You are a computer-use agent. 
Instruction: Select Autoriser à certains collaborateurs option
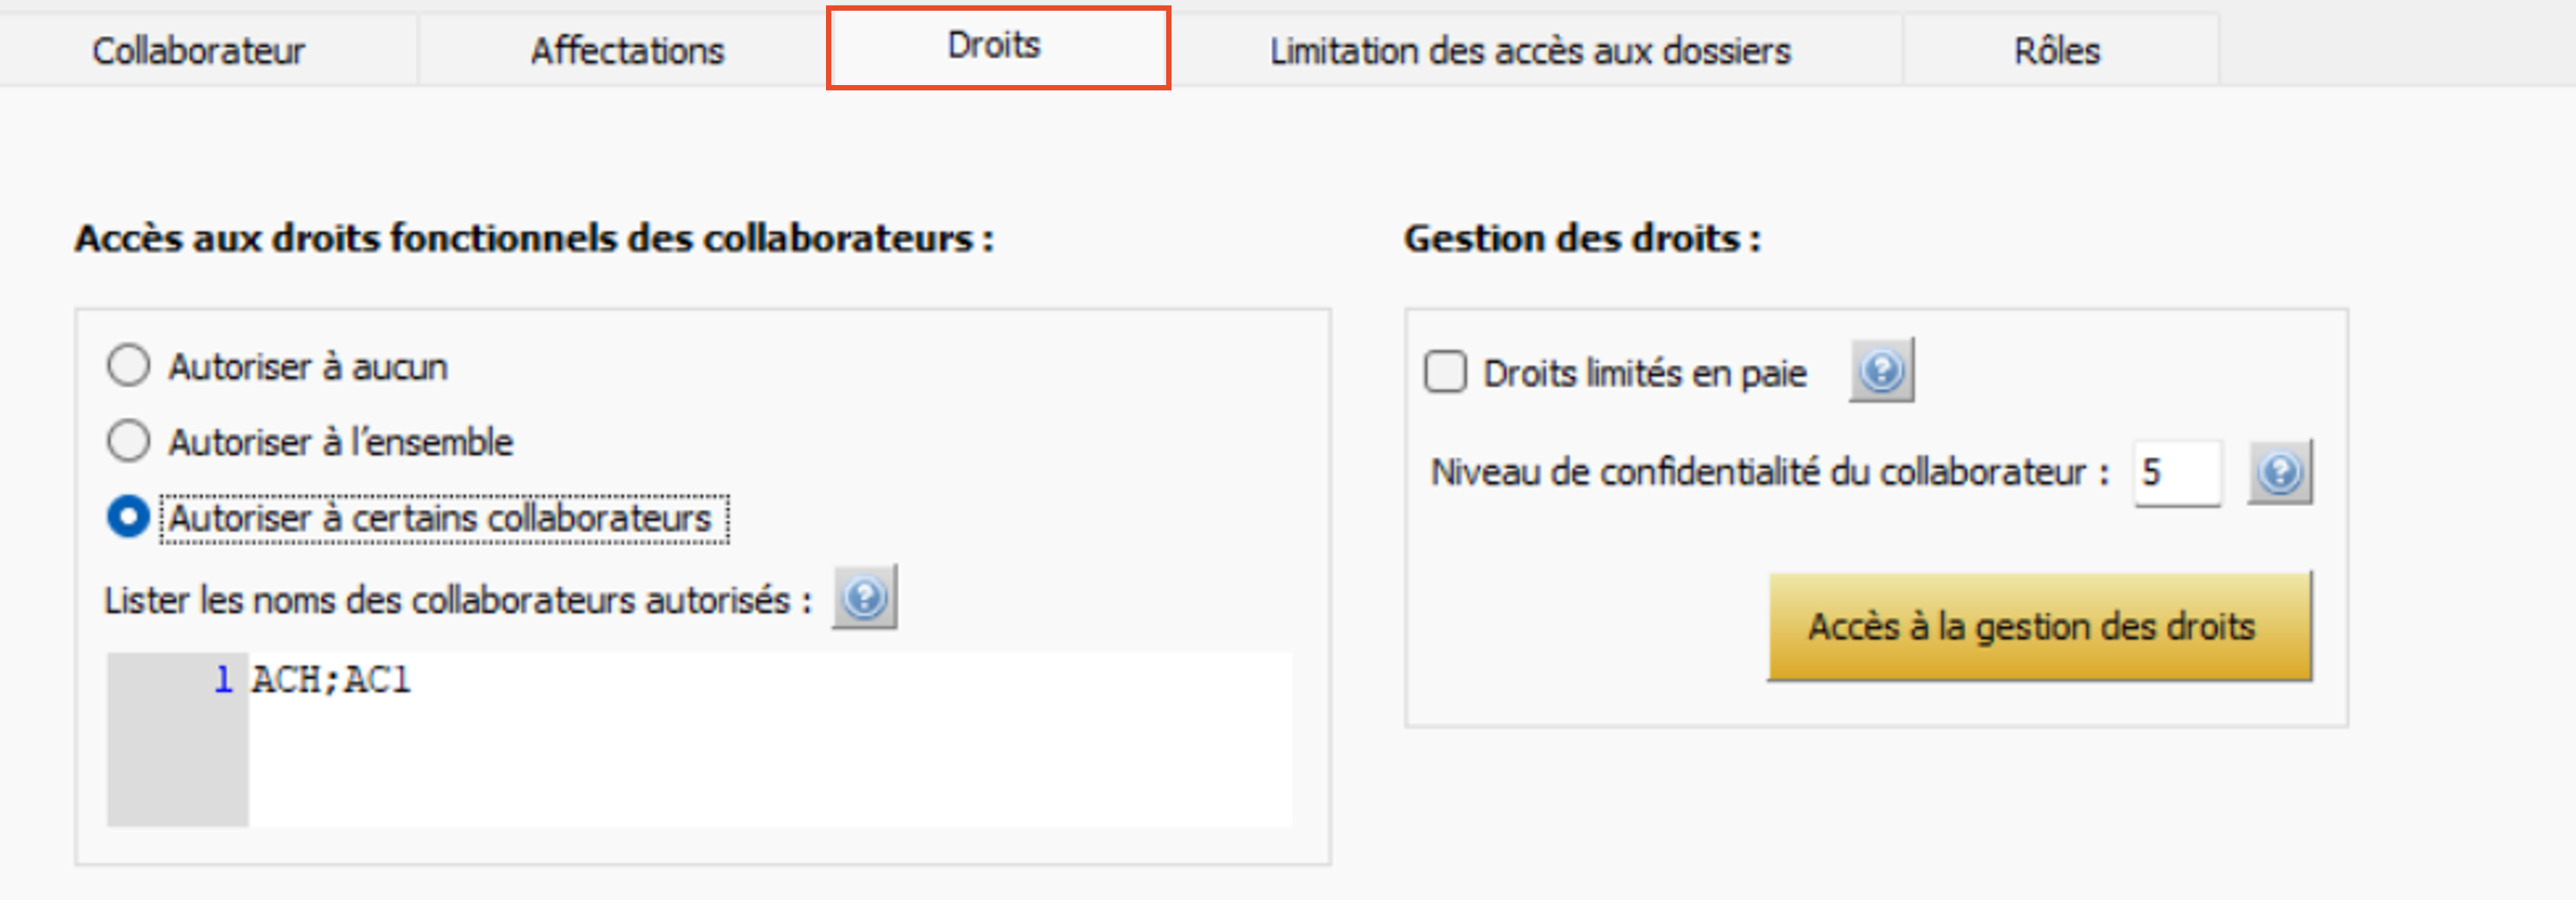[x=129, y=517]
